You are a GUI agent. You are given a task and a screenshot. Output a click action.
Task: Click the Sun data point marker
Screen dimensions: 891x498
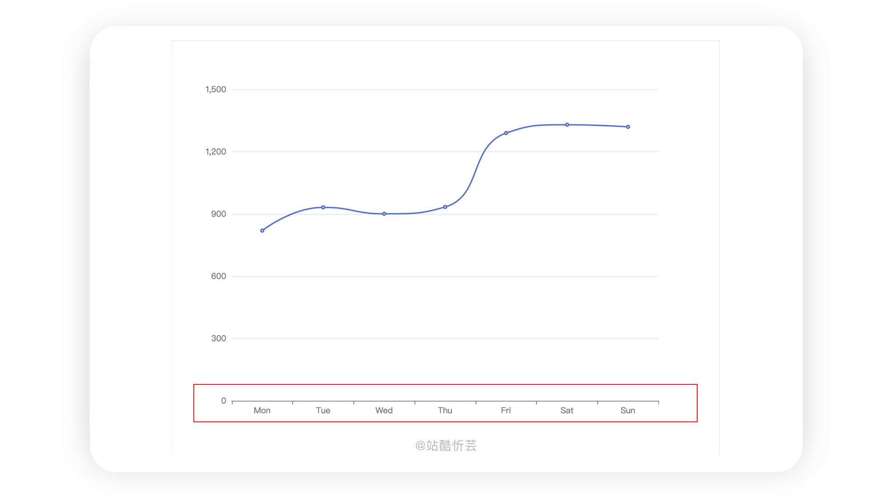pyautogui.click(x=628, y=127)
